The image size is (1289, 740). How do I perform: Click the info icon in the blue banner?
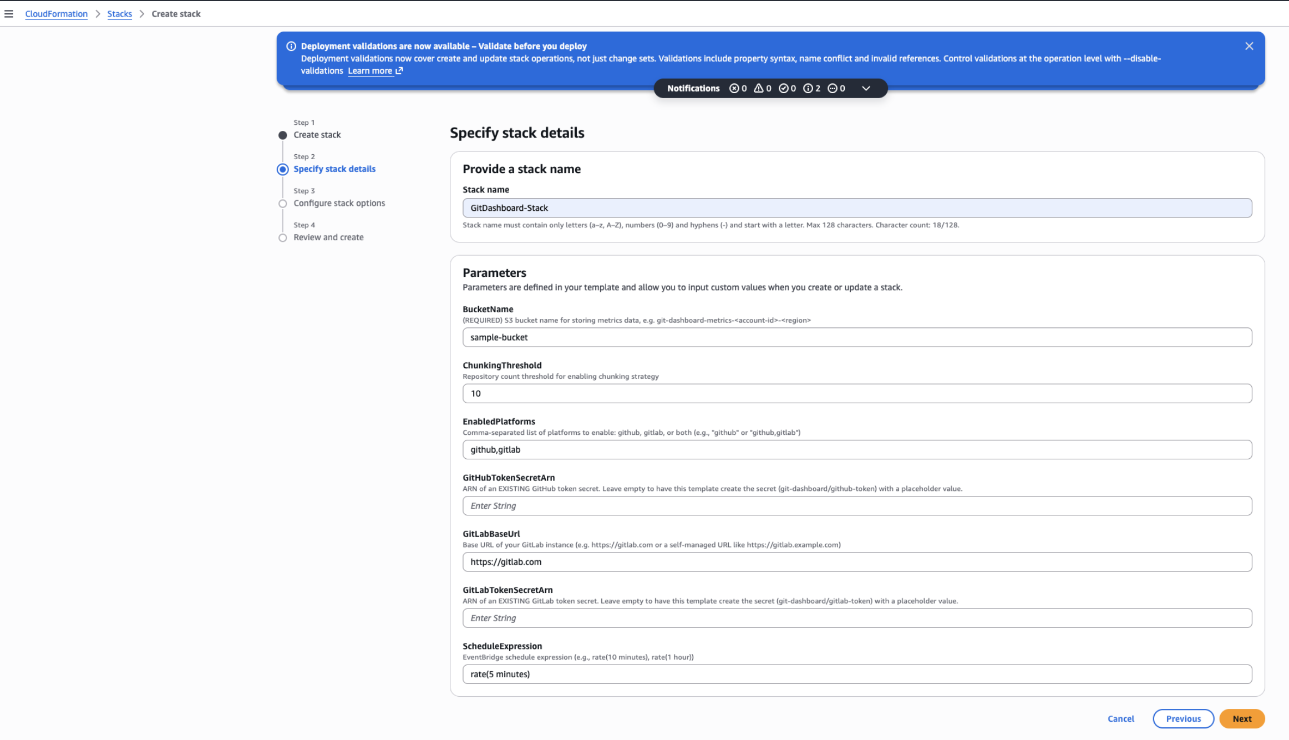pos(291,46)
